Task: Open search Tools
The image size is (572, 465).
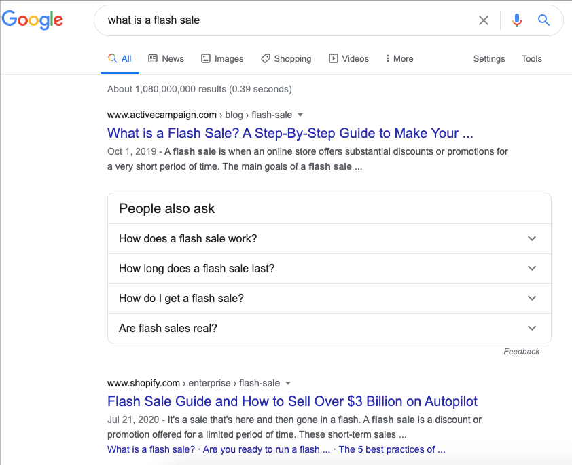Action: (532, 59)
